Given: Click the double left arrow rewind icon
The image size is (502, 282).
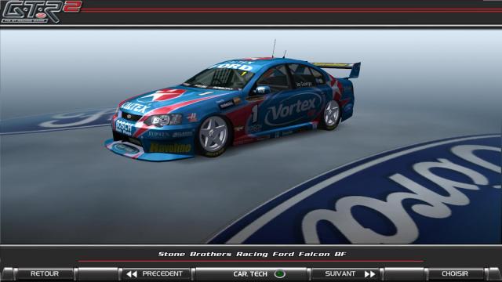Looking at the screenshot, I should (x=132, y=274).
